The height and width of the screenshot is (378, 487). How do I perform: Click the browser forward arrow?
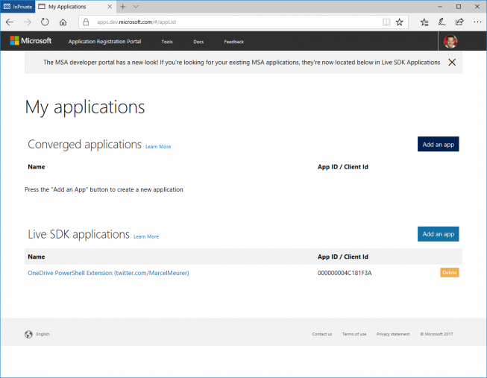click(28, 22)
